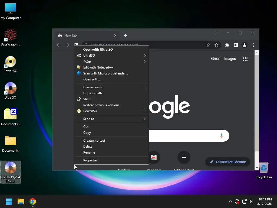277x208 pixels.
Task: Choose Edit with Notepad++
Action: [111, 67]
